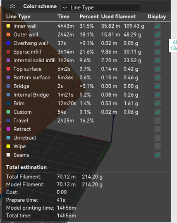Click the white Seams color square
The image size is (177, 223).
tap(8, 155)
